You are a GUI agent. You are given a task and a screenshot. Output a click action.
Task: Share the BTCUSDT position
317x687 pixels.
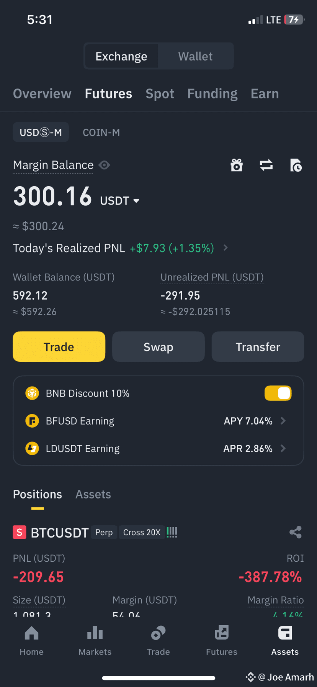(296, 532)
